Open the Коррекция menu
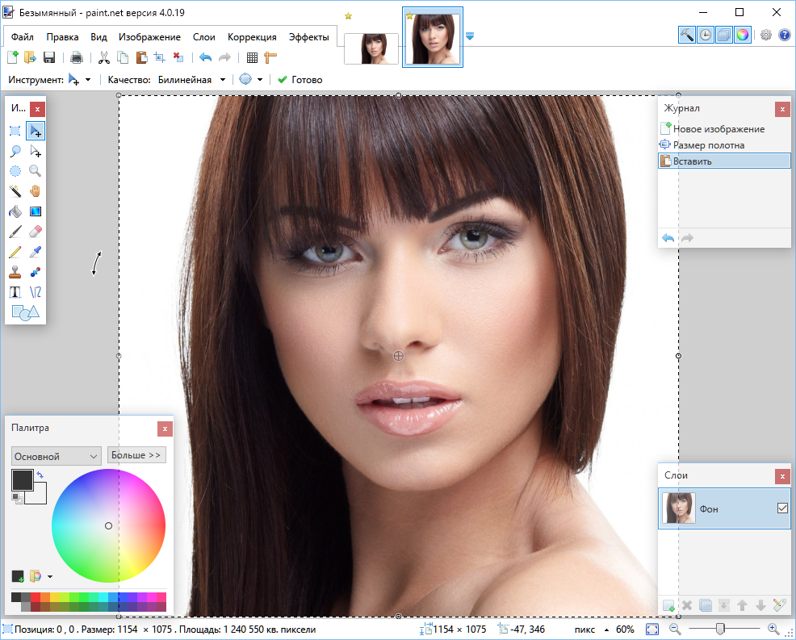The height and width of the screenshot is (640, 796). (252, 37)
